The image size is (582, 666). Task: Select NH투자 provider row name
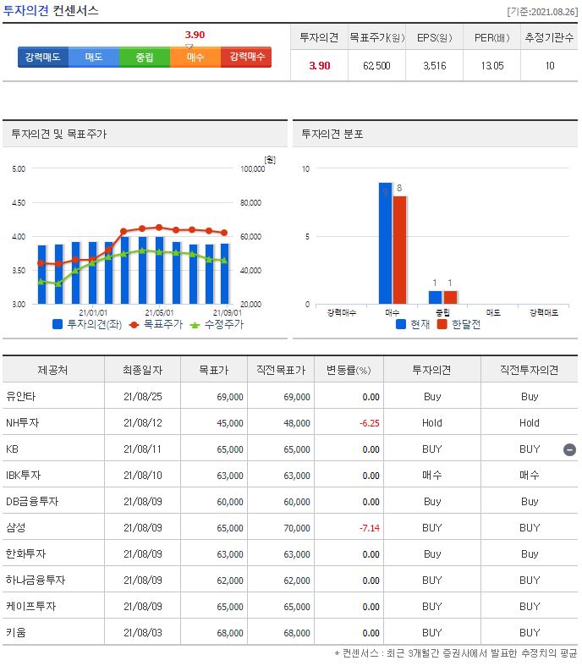point(22,422)
